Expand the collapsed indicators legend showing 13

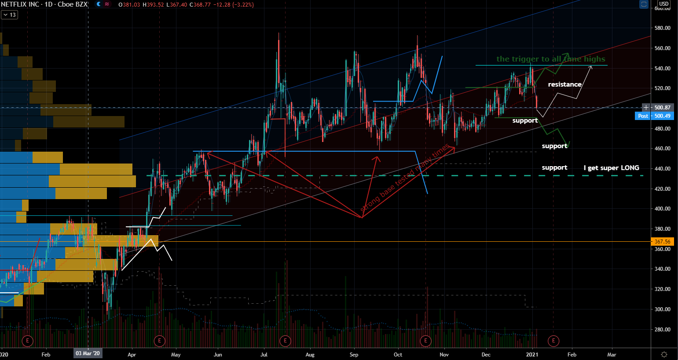coord(9,15)
